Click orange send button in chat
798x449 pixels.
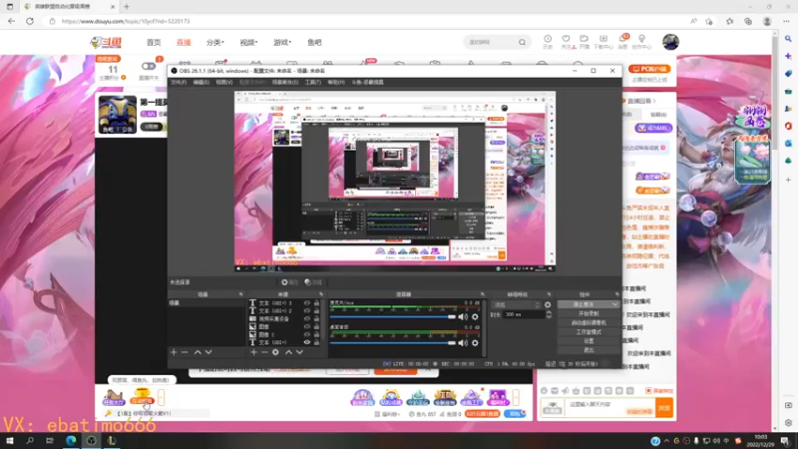[x=664, y=408]
